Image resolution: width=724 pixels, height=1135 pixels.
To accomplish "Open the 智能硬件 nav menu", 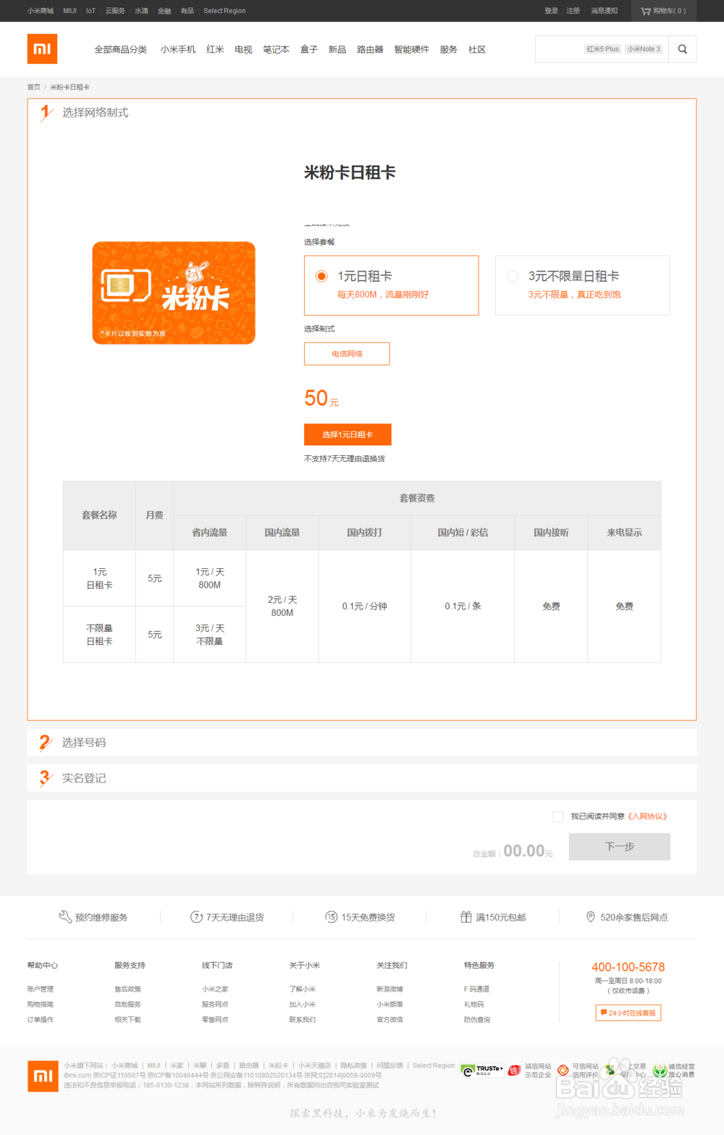I will pos(411,49).
